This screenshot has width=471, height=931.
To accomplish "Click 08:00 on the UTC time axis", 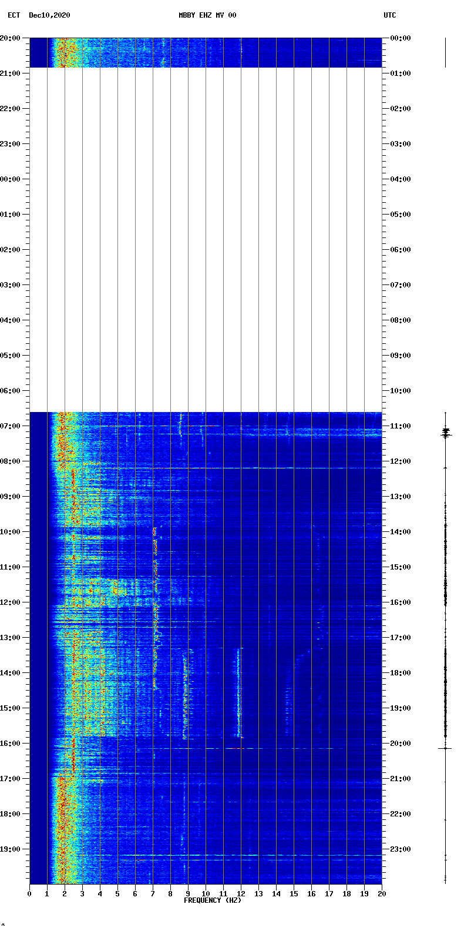I will [x=401, y=320].
